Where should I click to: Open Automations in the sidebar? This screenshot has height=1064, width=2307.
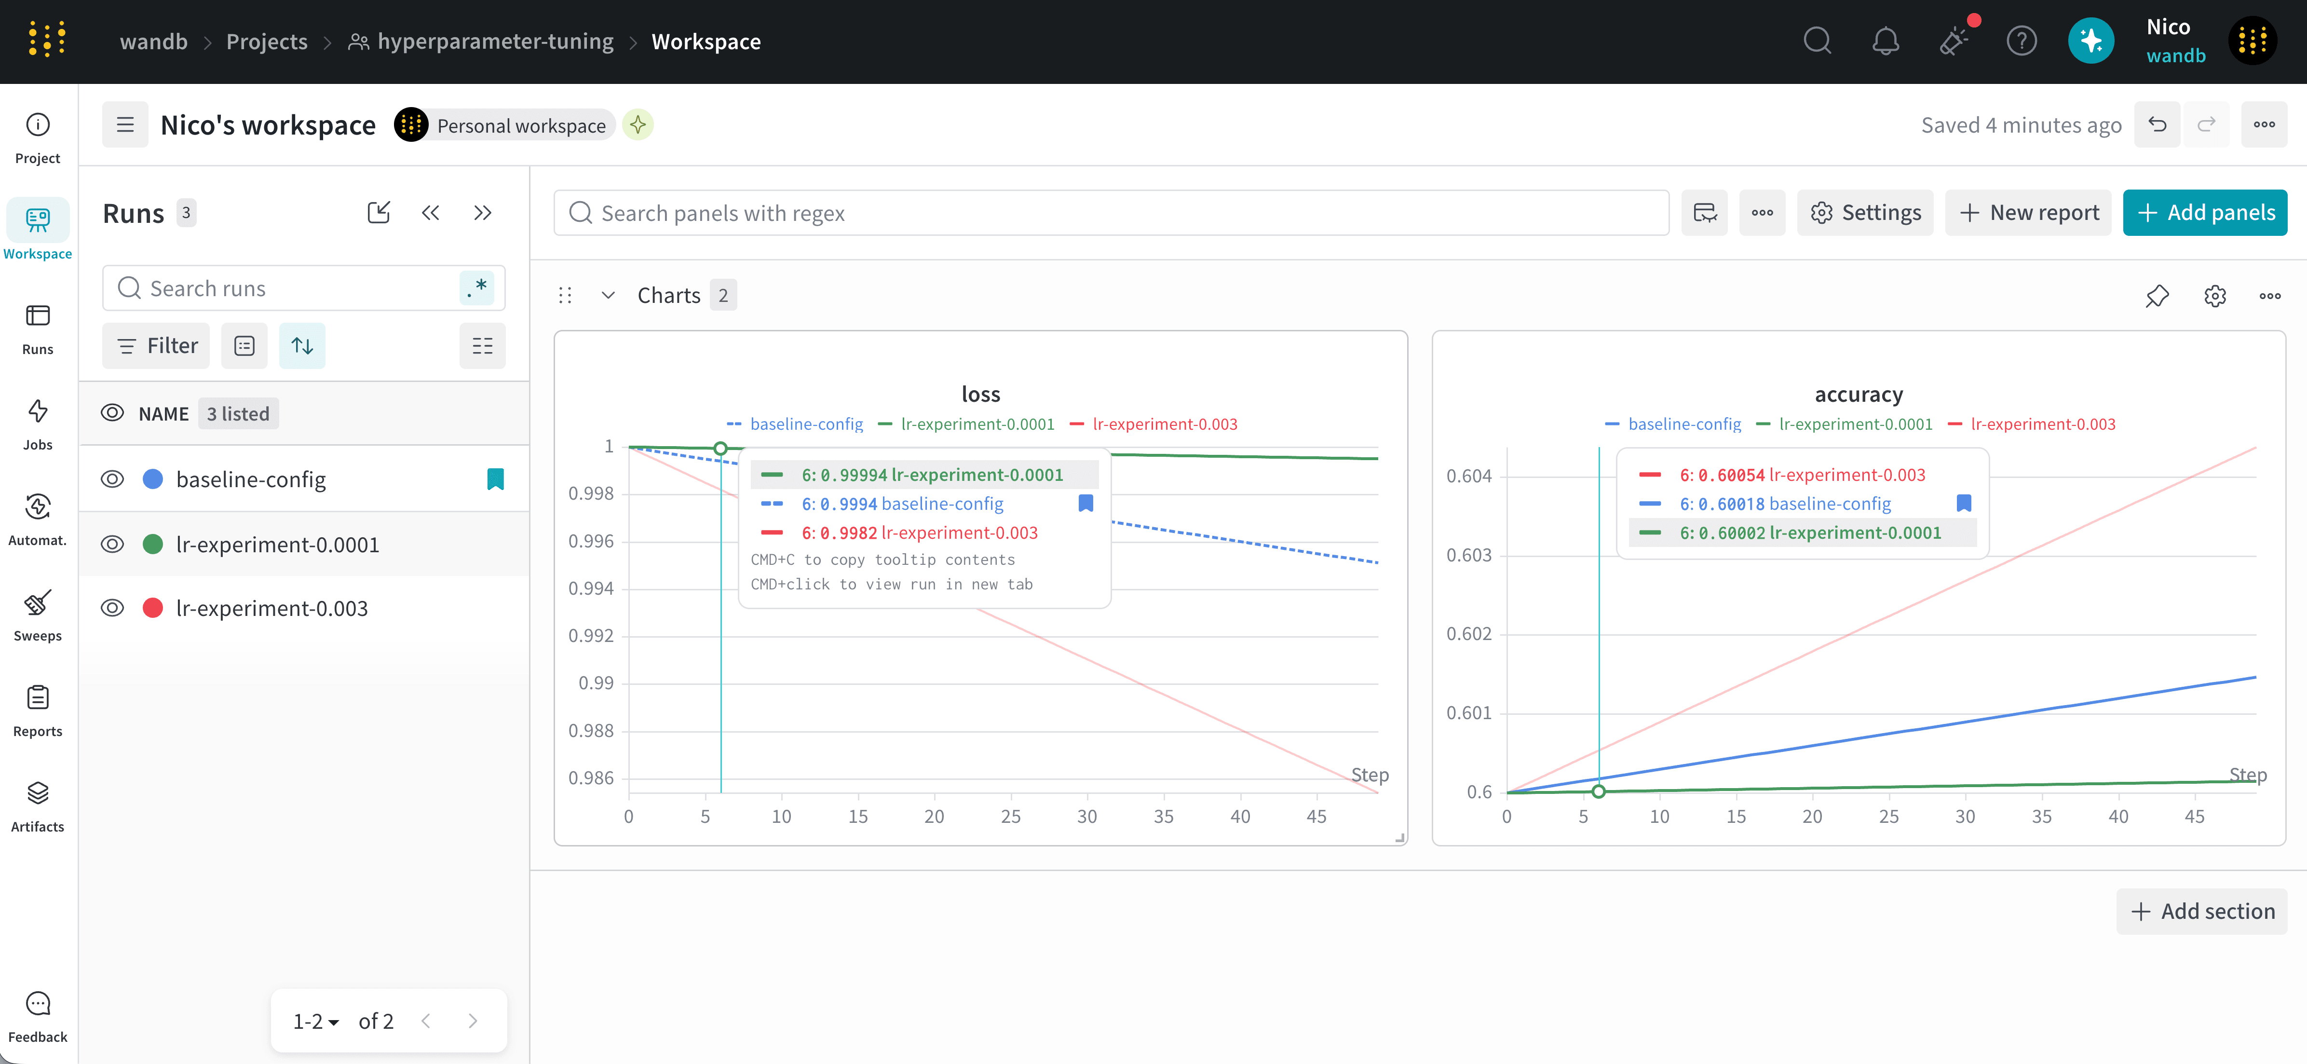[x=38, y=519]
